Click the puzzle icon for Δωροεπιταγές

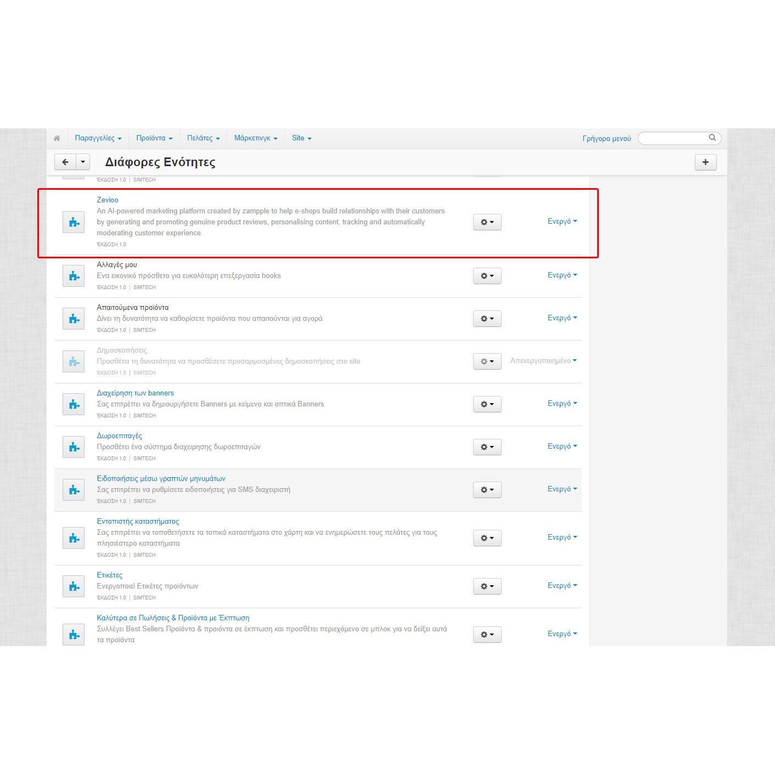tap(74, 447)
